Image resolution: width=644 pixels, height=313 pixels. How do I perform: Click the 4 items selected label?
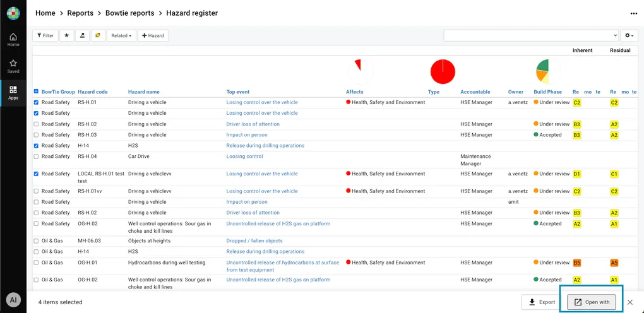(x=61, y=302)
